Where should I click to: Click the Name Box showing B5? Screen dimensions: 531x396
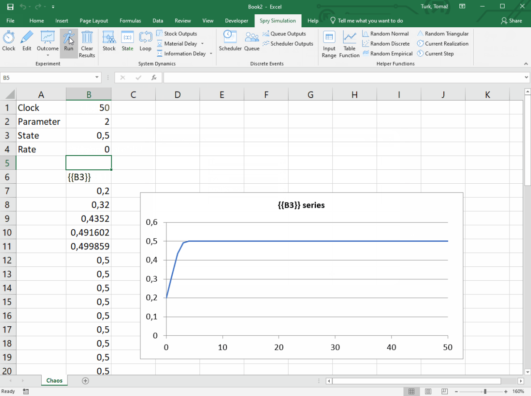point(47,77)
